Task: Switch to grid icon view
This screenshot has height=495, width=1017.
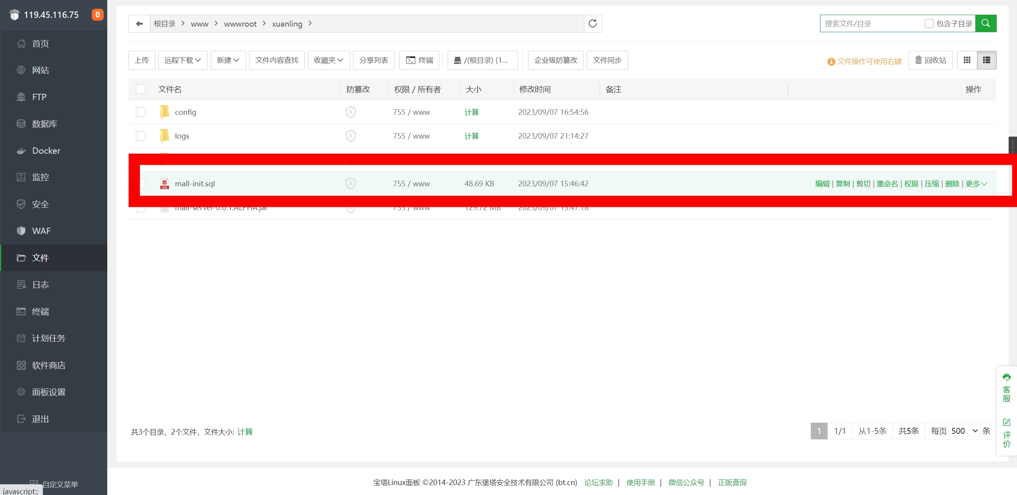Action: (x=967, y=60)
